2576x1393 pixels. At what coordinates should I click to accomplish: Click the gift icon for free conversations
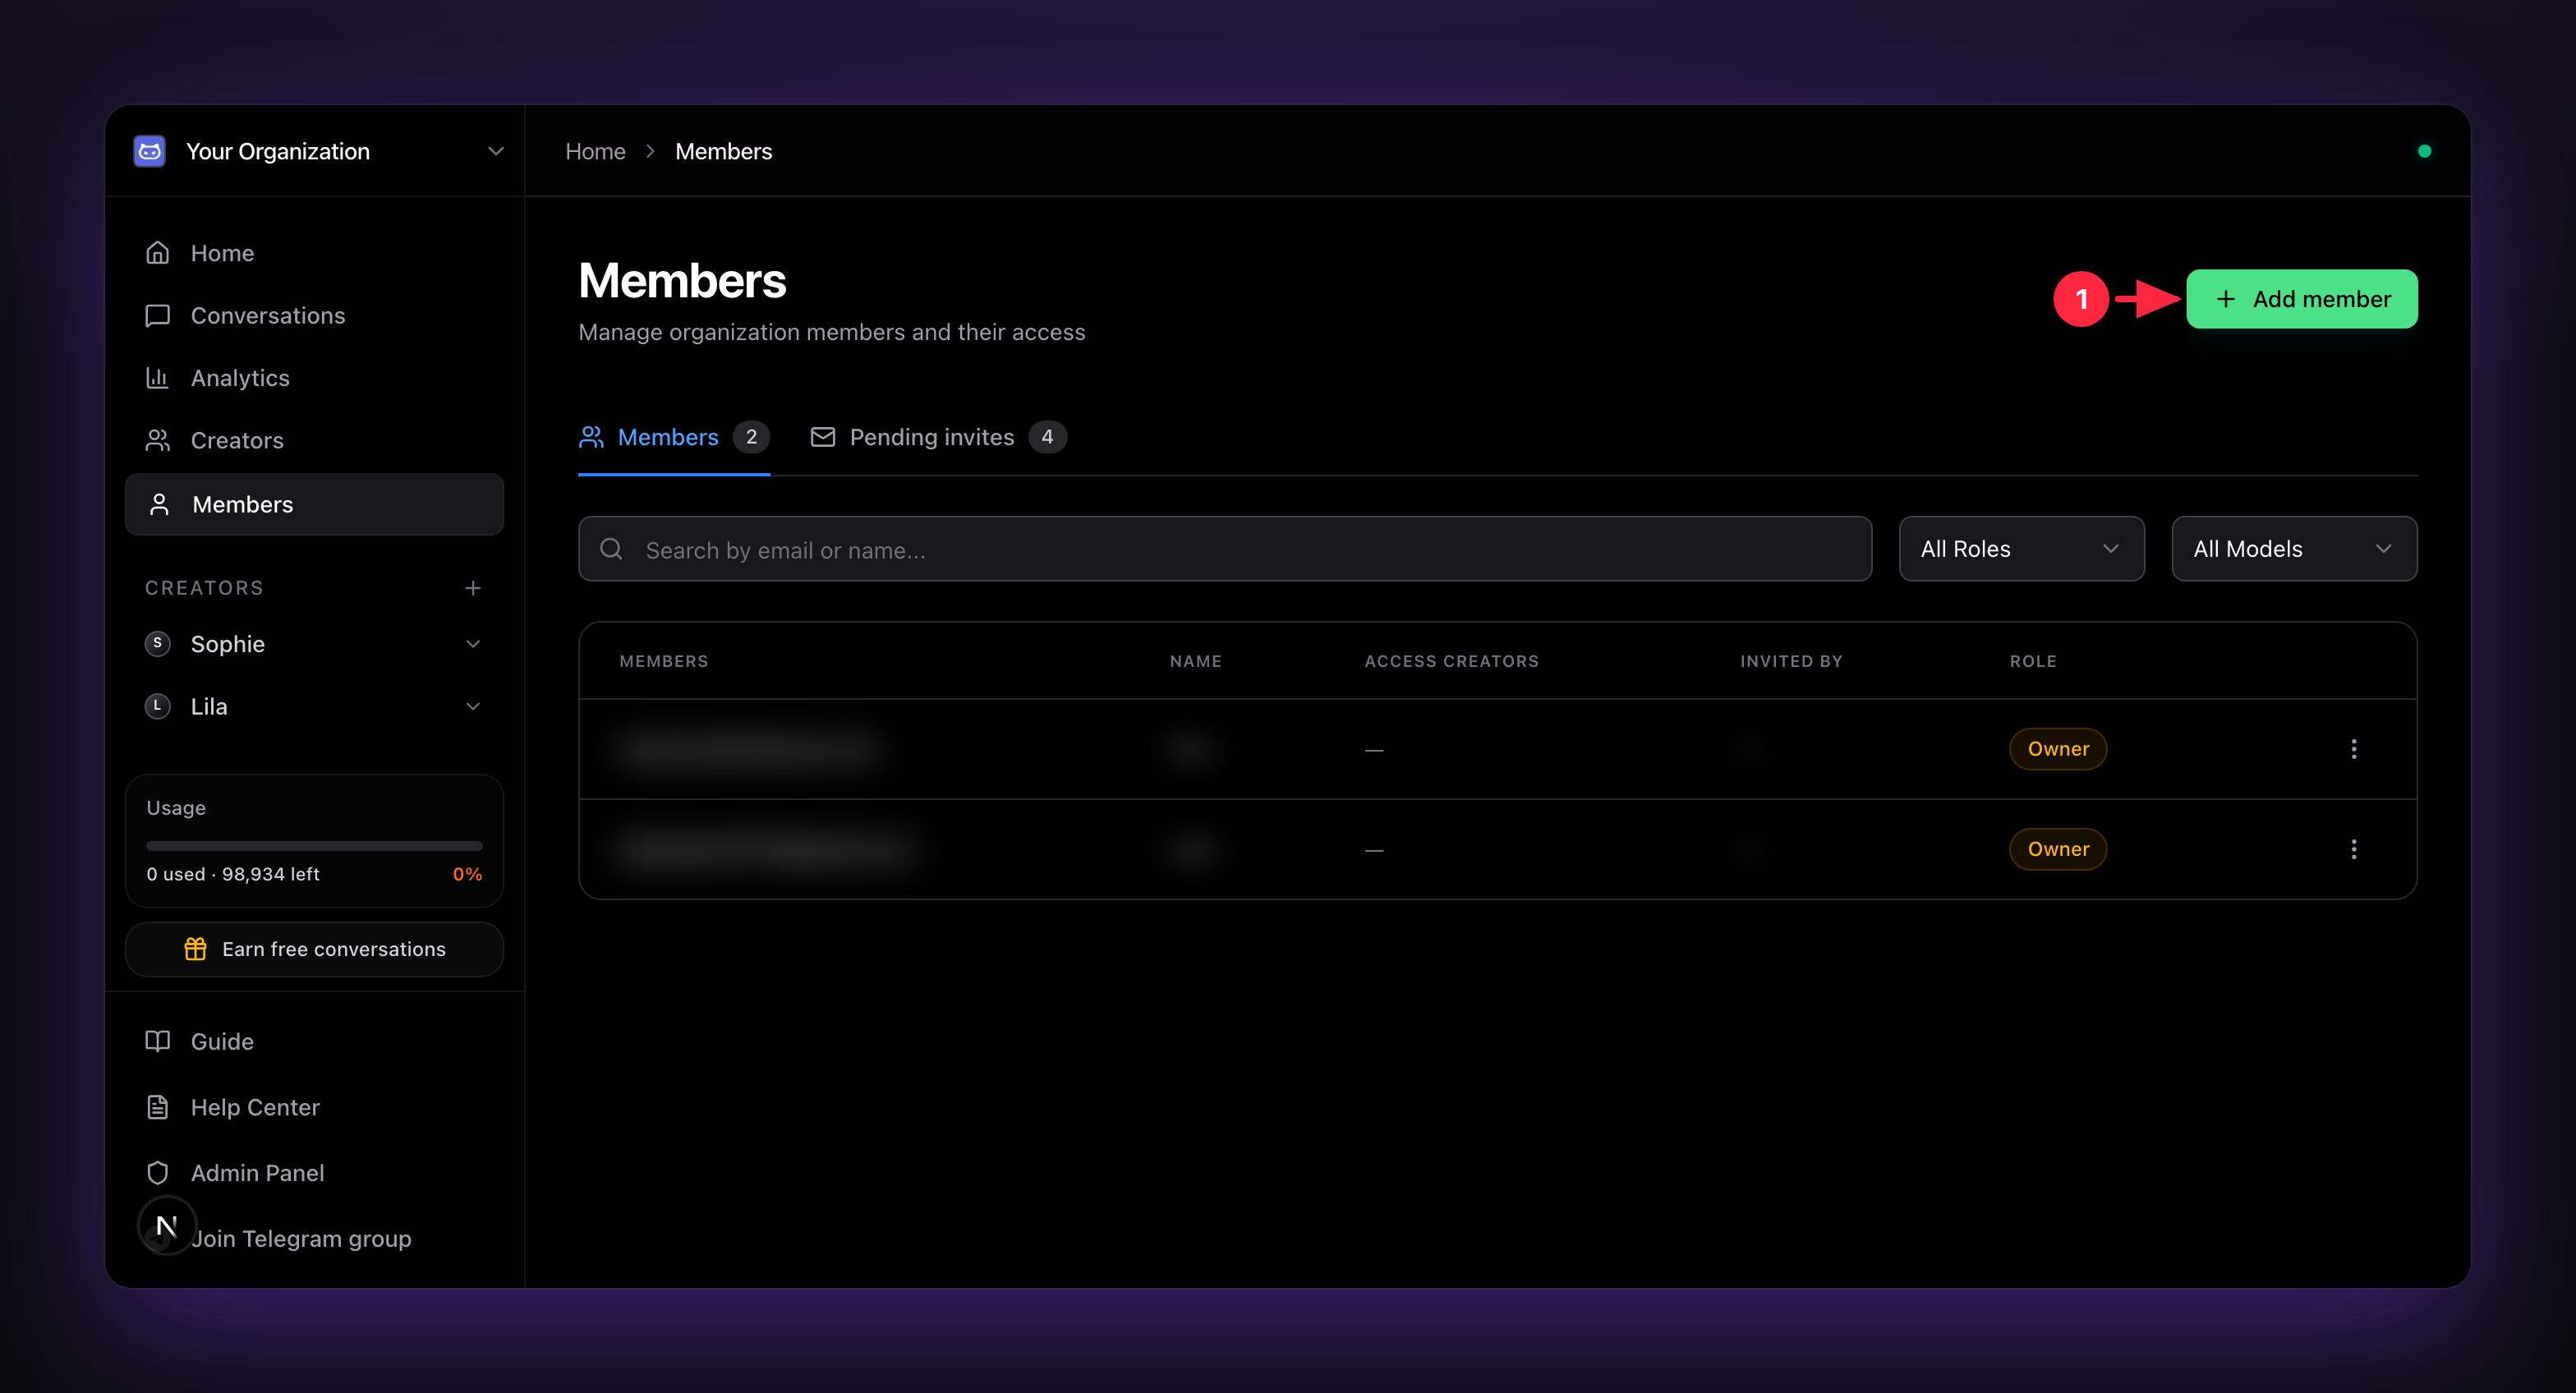(195, 949)
